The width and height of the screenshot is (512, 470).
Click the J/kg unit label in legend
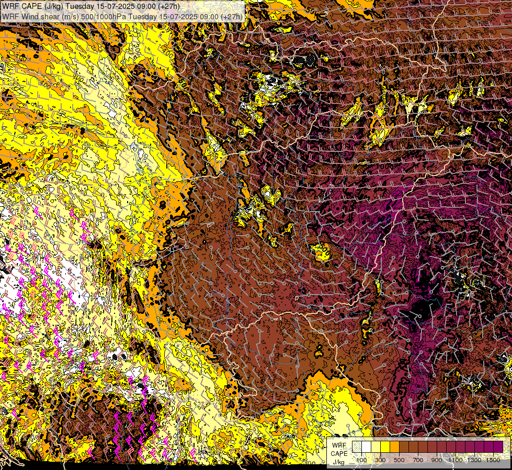pos(338,462)
